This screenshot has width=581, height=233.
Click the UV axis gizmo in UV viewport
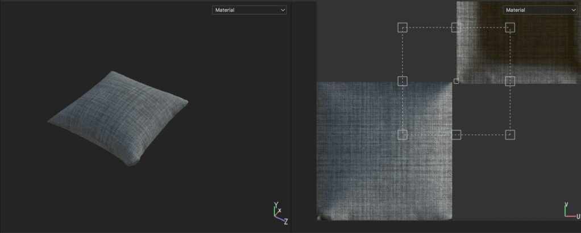click(570, 211)
